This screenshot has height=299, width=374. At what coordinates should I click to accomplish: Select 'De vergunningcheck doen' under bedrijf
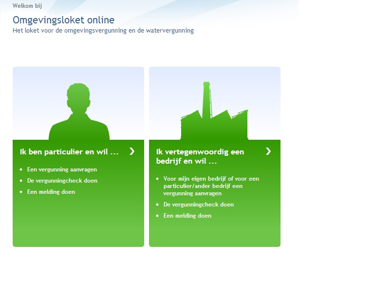pos(199,205)
